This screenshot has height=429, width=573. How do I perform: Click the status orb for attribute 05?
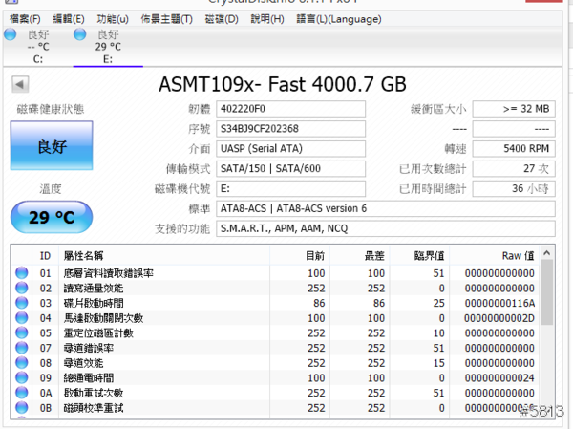(x=21, y=332)
